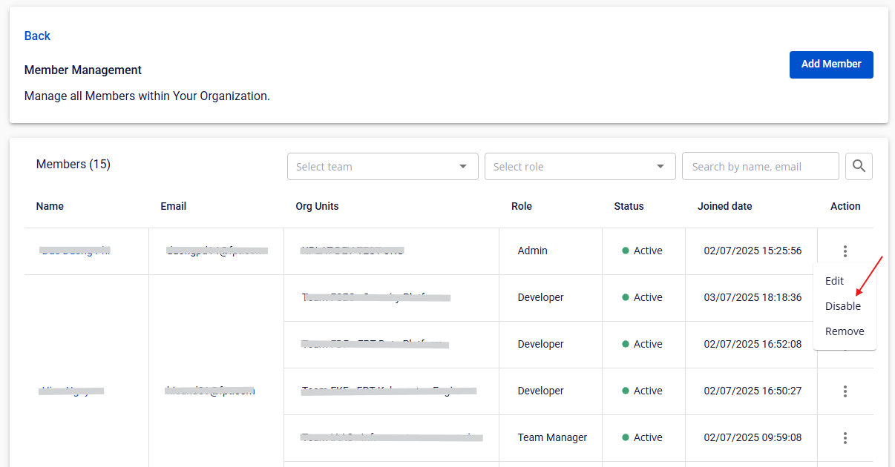
Task: Choose Edit from the action menu
Action: [835, 281]
